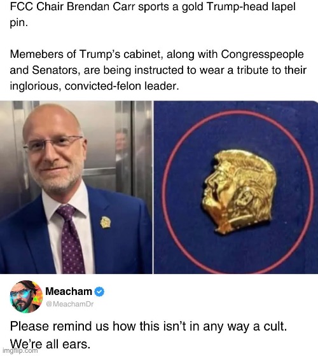Click the small gold lapel pin on jacket
318x356 pixels.
pyautogui.click(x=106, y=222)
